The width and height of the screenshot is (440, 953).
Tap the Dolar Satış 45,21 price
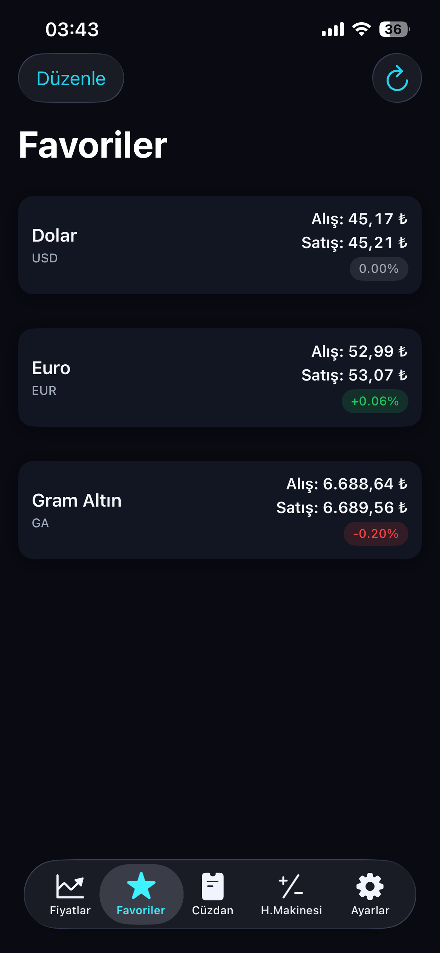[x=354, y=243]
